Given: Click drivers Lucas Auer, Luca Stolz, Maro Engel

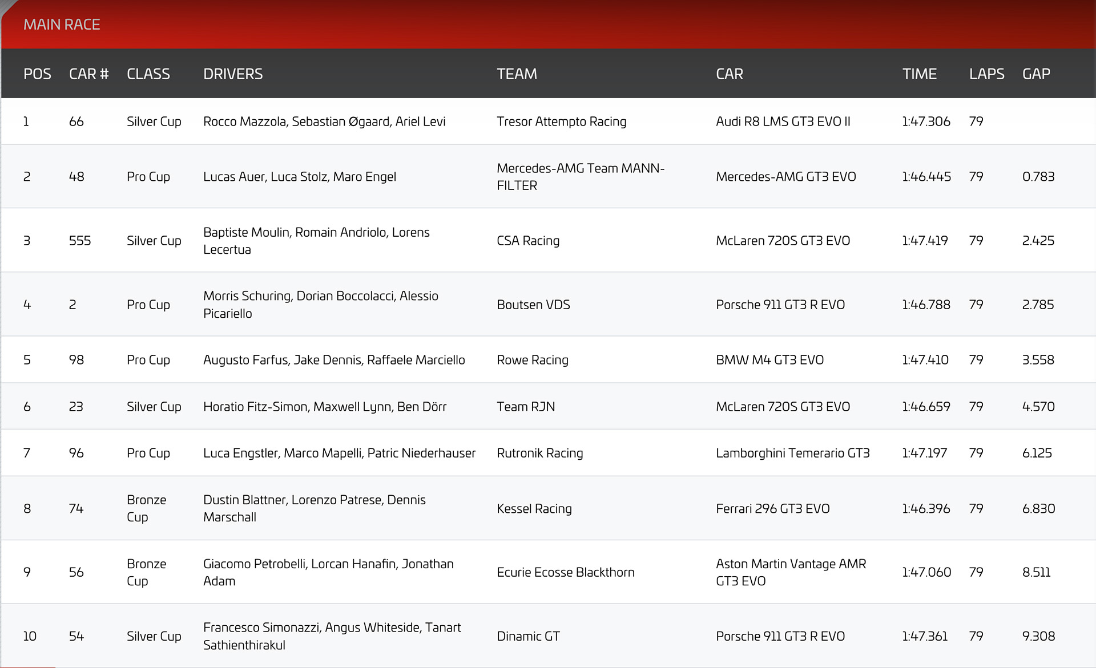Looking at the screenshot, I should point(300,177).
